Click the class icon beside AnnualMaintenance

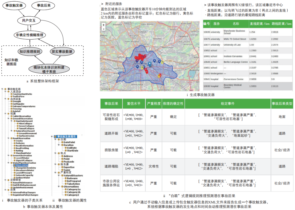pyautogui.click(x=11, y=182)
